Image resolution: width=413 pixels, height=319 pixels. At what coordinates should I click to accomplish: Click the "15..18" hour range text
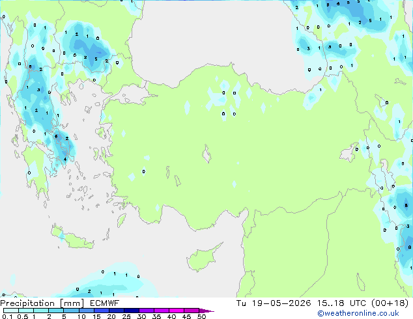pos(330,303)
